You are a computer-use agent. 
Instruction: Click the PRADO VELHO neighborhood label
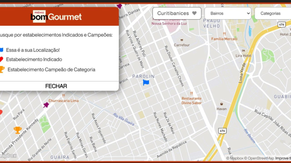tap(212, 24)
